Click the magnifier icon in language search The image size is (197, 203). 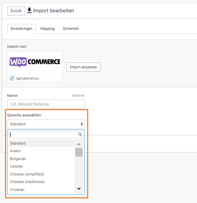80,135
